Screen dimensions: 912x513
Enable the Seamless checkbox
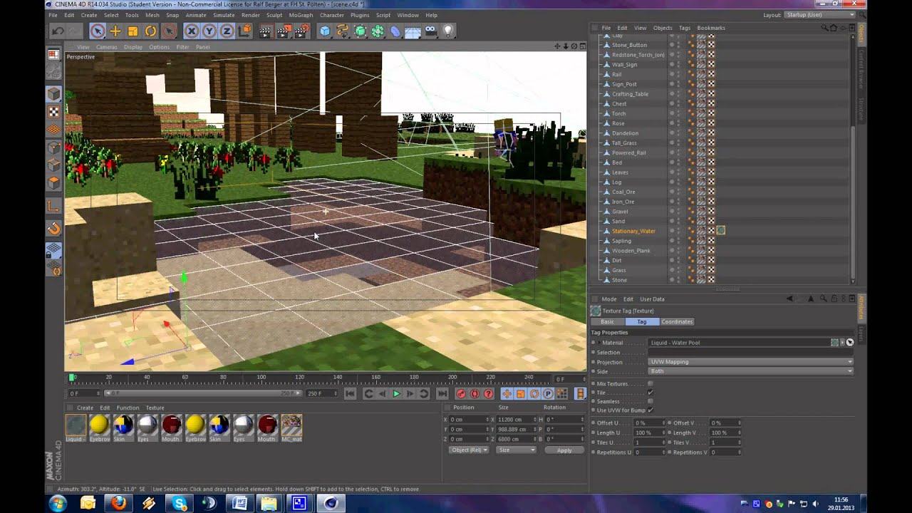click(651, 401)
